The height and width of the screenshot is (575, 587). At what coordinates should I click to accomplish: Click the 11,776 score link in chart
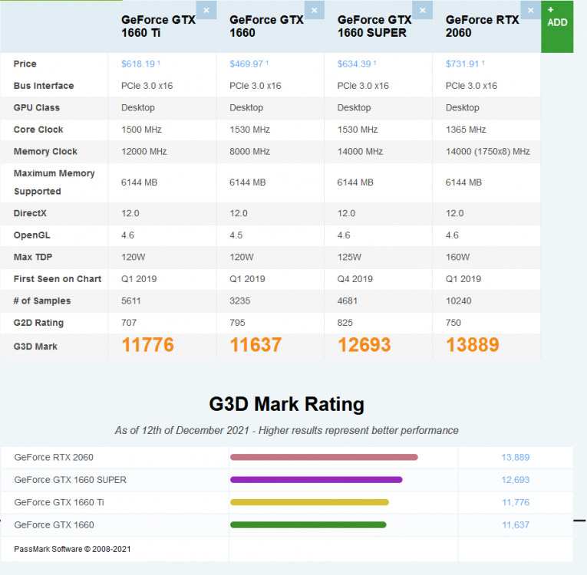(515, 502)
